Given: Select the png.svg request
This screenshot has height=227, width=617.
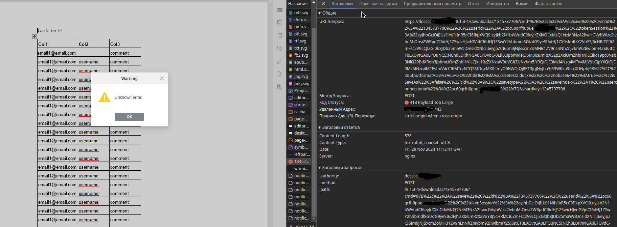Looking at the screenshot, I should click(x=299, y=84).
